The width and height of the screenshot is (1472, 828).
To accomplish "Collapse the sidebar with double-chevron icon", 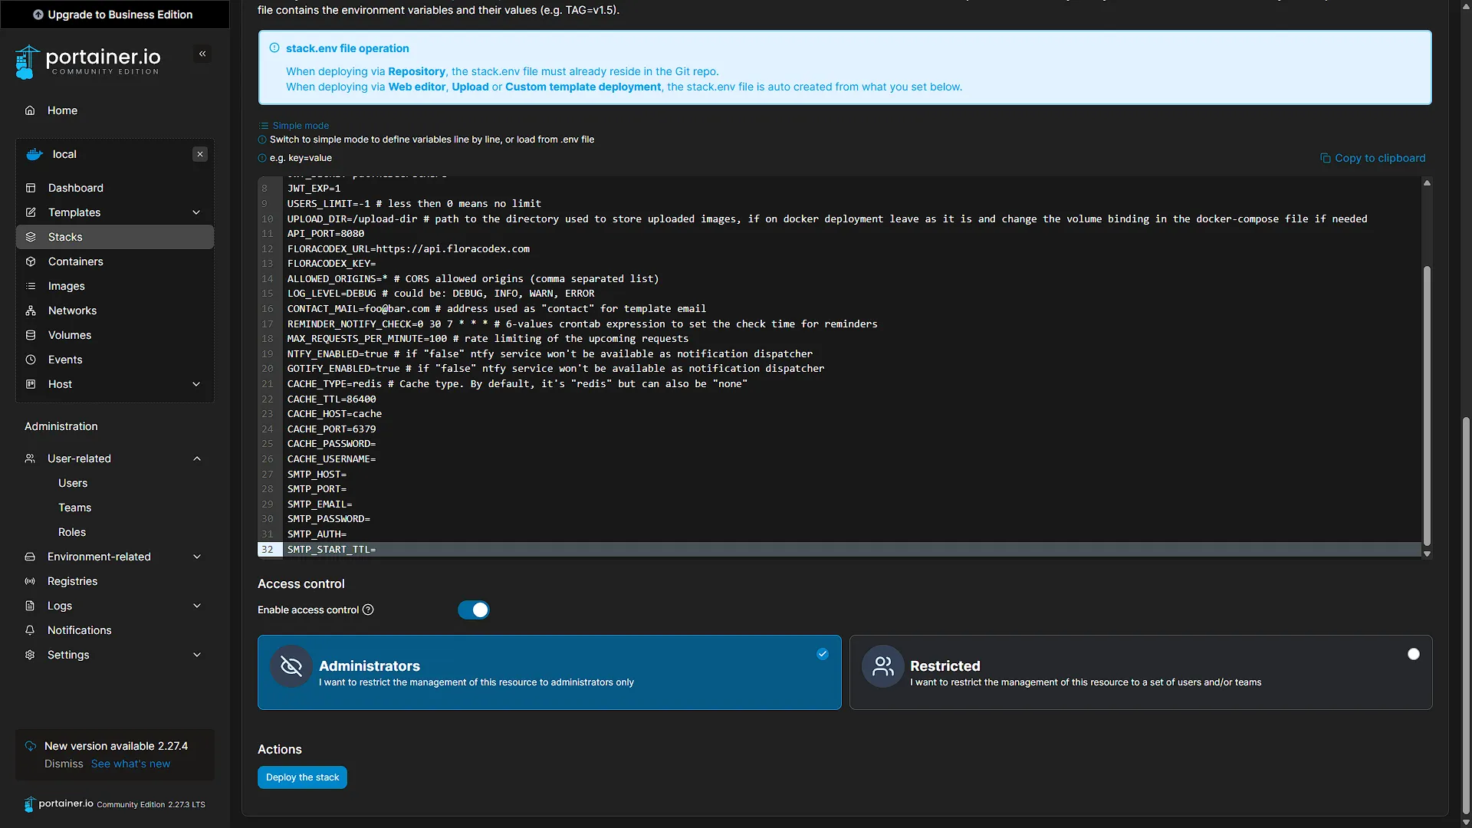I will pos(202,54).
